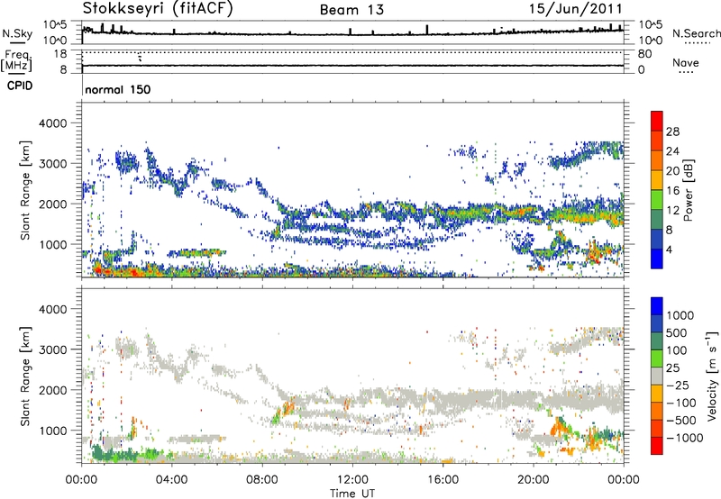Click the 'N.Search' legend label
721x499 pixels.
[x=696, y=33]
